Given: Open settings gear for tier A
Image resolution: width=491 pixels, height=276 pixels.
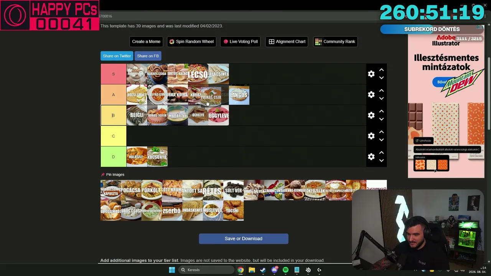Looking at the screenshot, I should 371,95.
